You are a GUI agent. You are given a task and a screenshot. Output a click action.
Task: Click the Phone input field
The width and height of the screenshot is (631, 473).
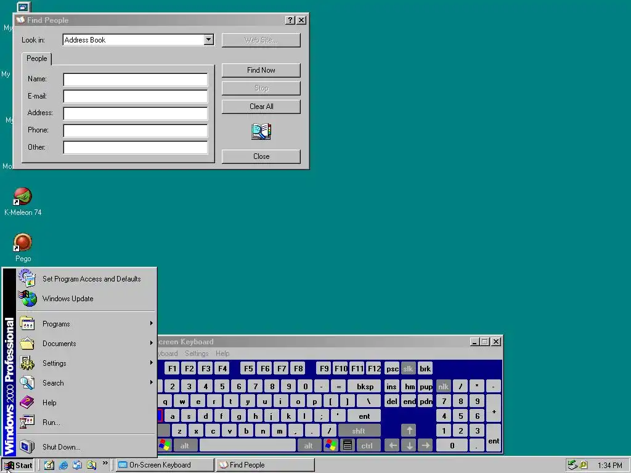coord(135,131)
